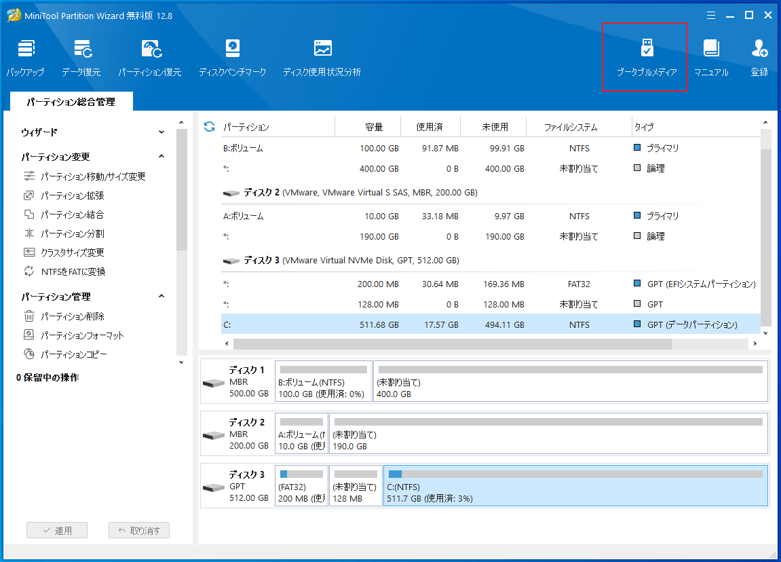781x562 pixels.
Task: Start ディスクベンチマーク (Disk Benchmark)
Action: pos(233,58)
